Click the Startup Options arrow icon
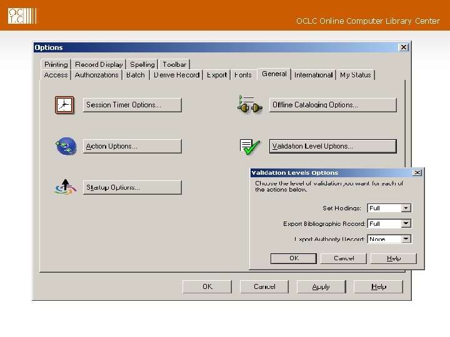450x337 pixels. point(66,187)
